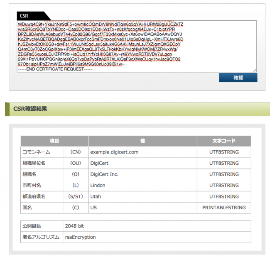Click UTF8STRING in the コモンネーム row
Viewport: 270px width, 258px height.
click(224, 152)
